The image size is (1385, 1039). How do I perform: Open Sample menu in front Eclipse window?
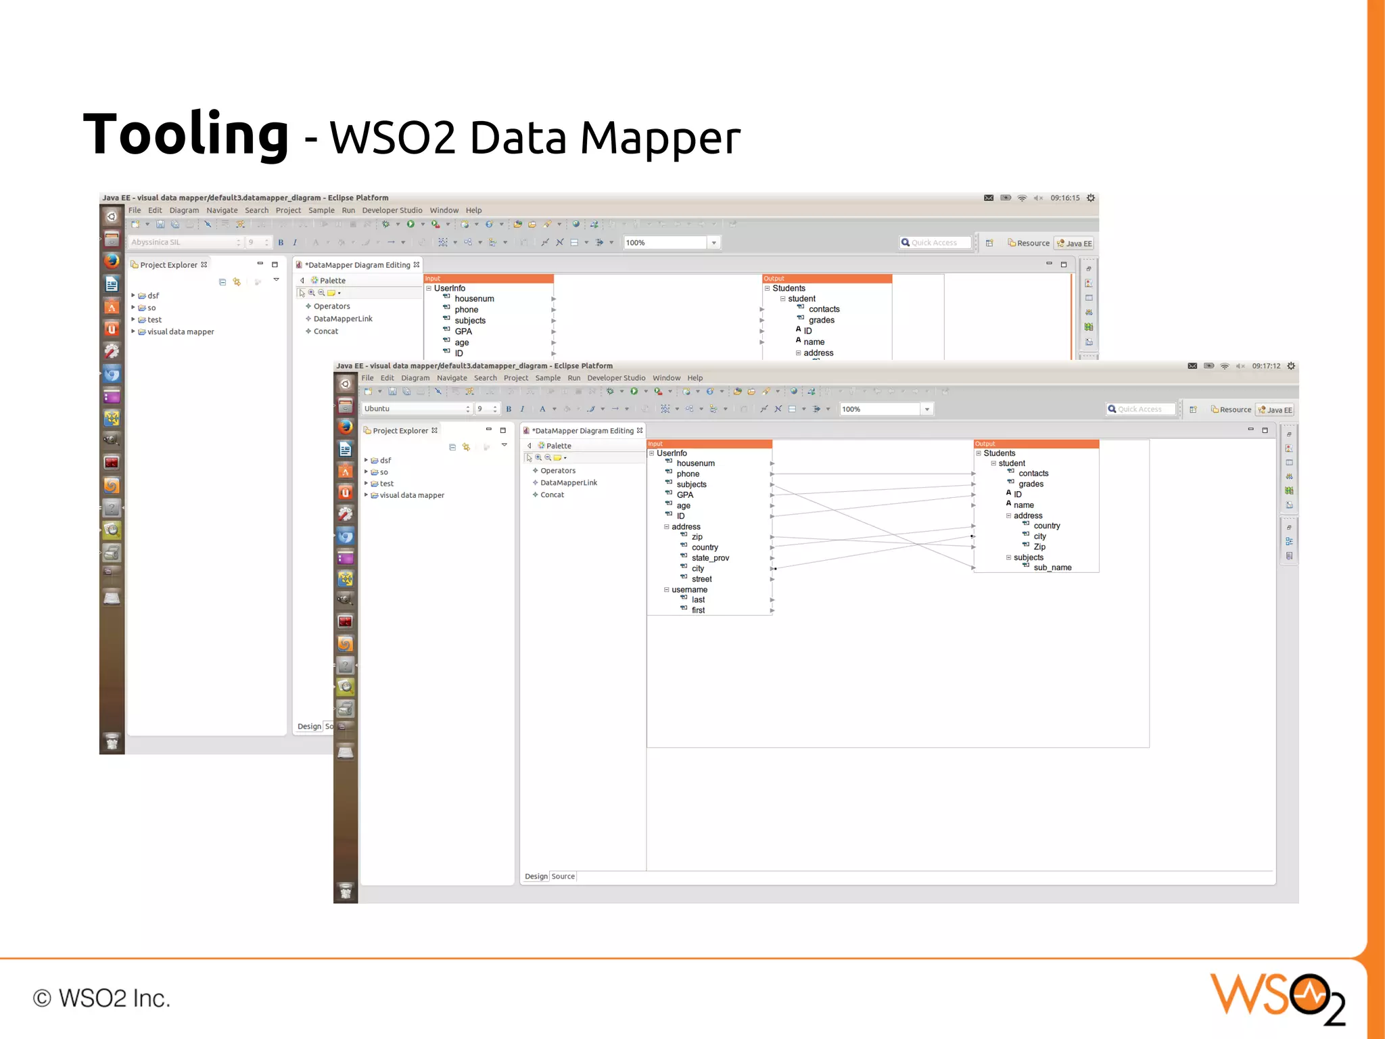click(548, 378)
